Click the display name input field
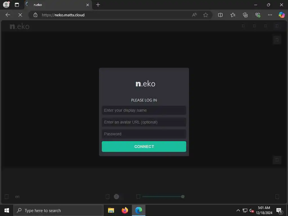288x216 pixels. click(x=144, y=110)
